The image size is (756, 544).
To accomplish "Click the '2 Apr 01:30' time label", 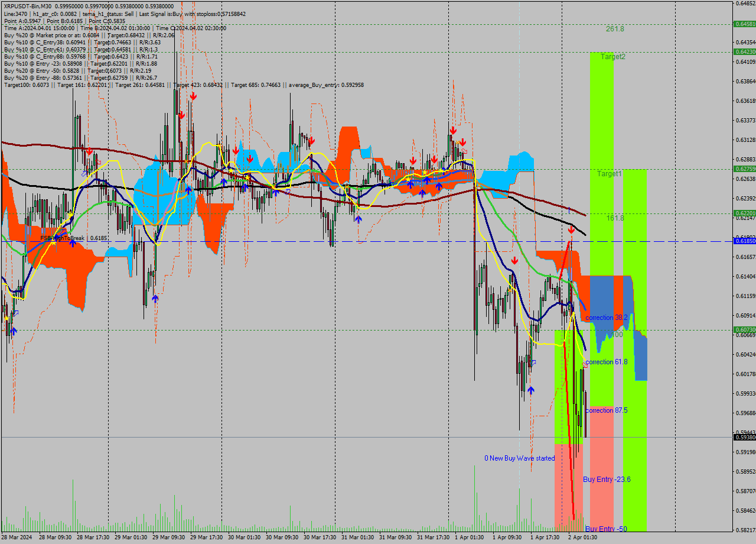I will (582, 537).
